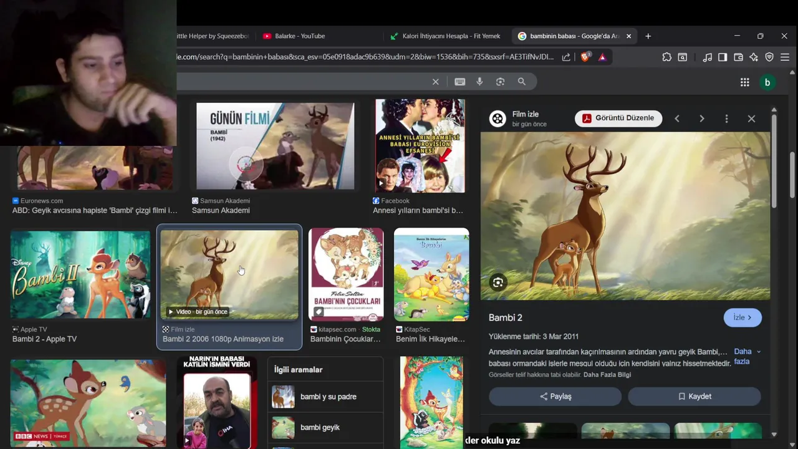Open the "Bambi 2" title link
798x449 pixels.
click(x=506, y=317)
